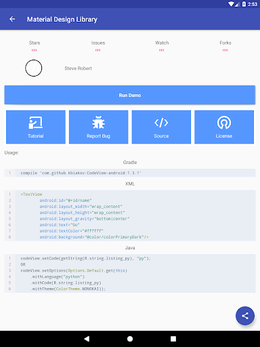Select the author name Steve Robert
This screenshot has width=260, height=347.
tap(78, 68)
